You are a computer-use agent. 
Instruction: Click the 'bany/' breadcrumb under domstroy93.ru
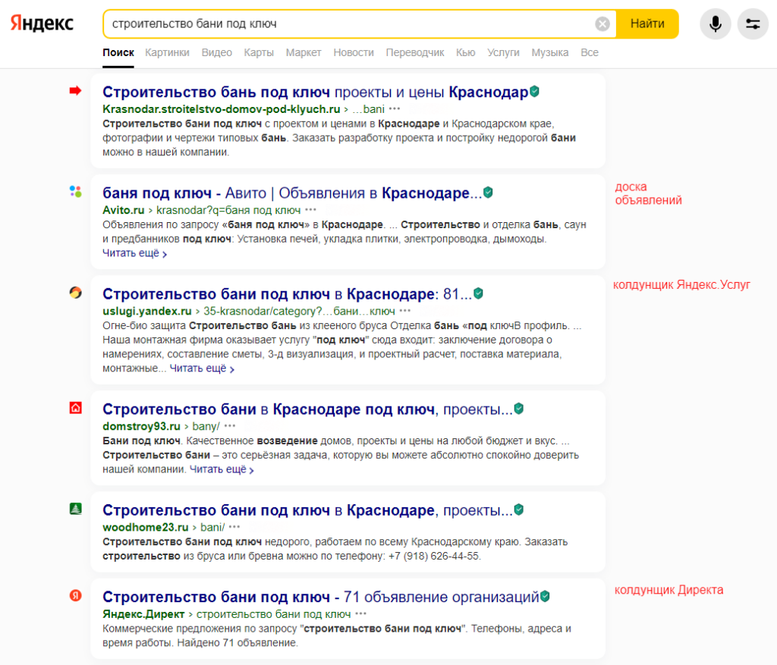click(x=206, y=426)
